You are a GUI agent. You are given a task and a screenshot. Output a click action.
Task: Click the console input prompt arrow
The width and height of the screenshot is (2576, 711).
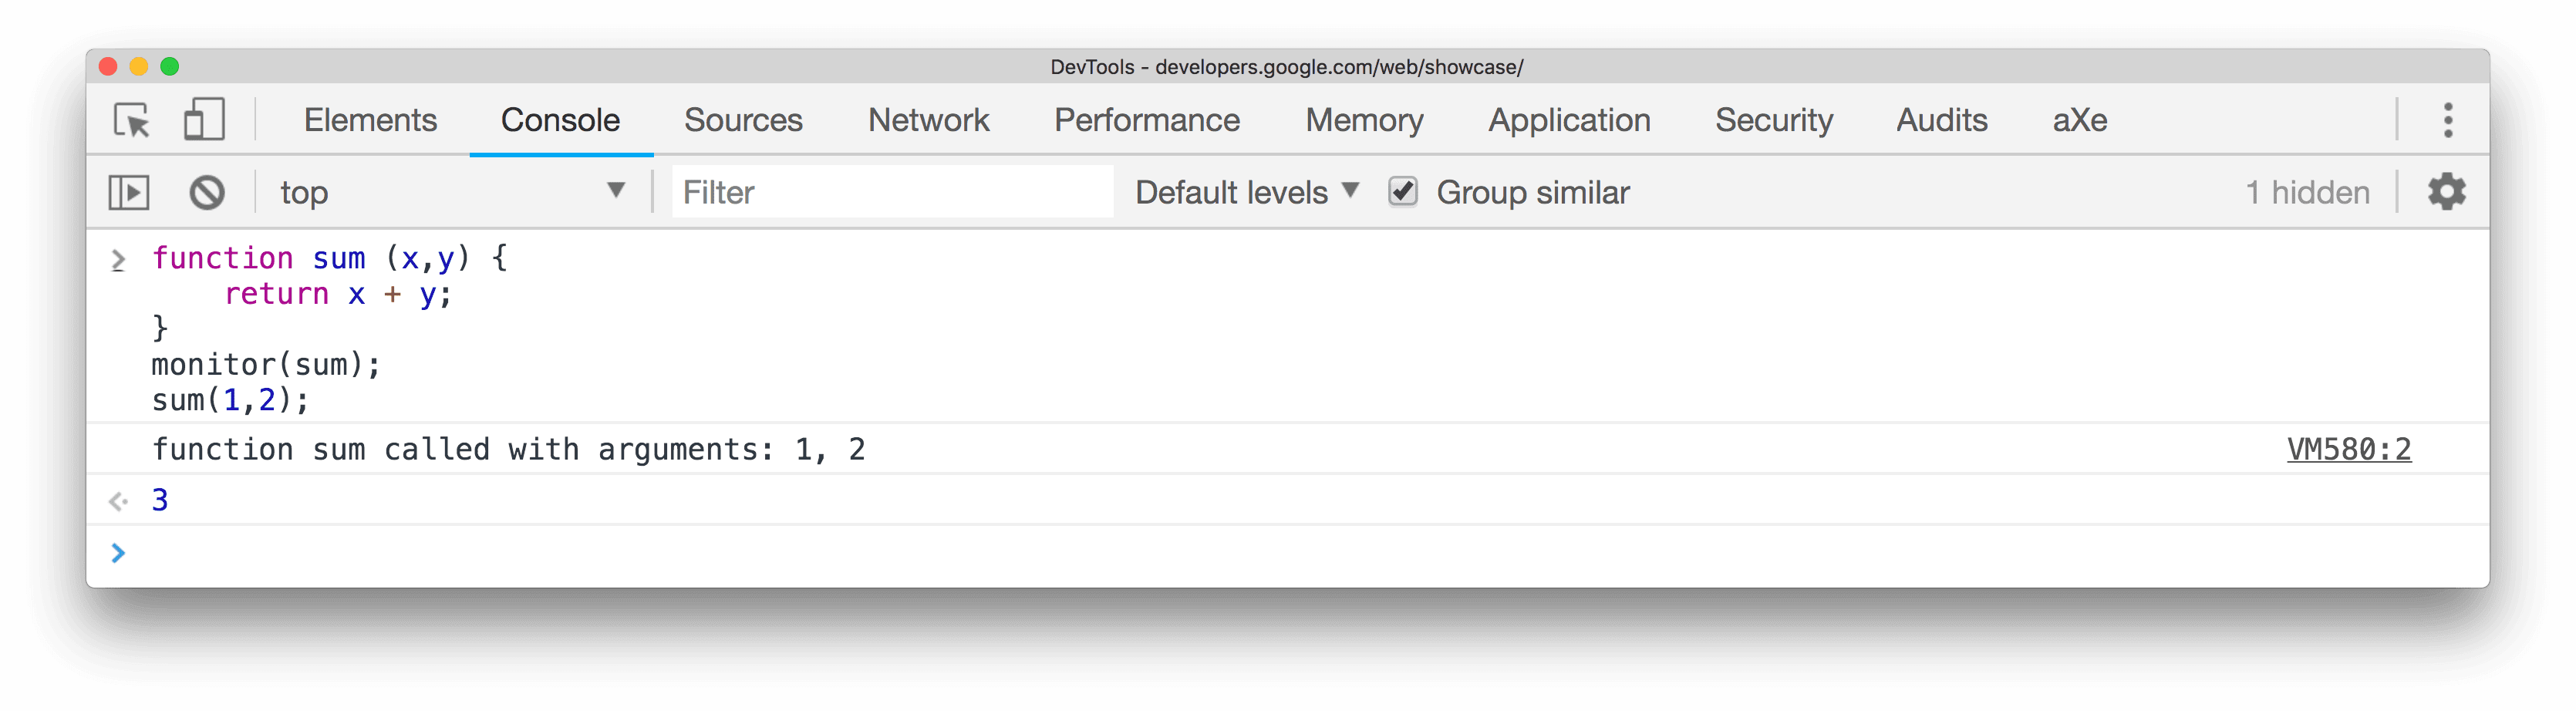(x=119, y=553)
